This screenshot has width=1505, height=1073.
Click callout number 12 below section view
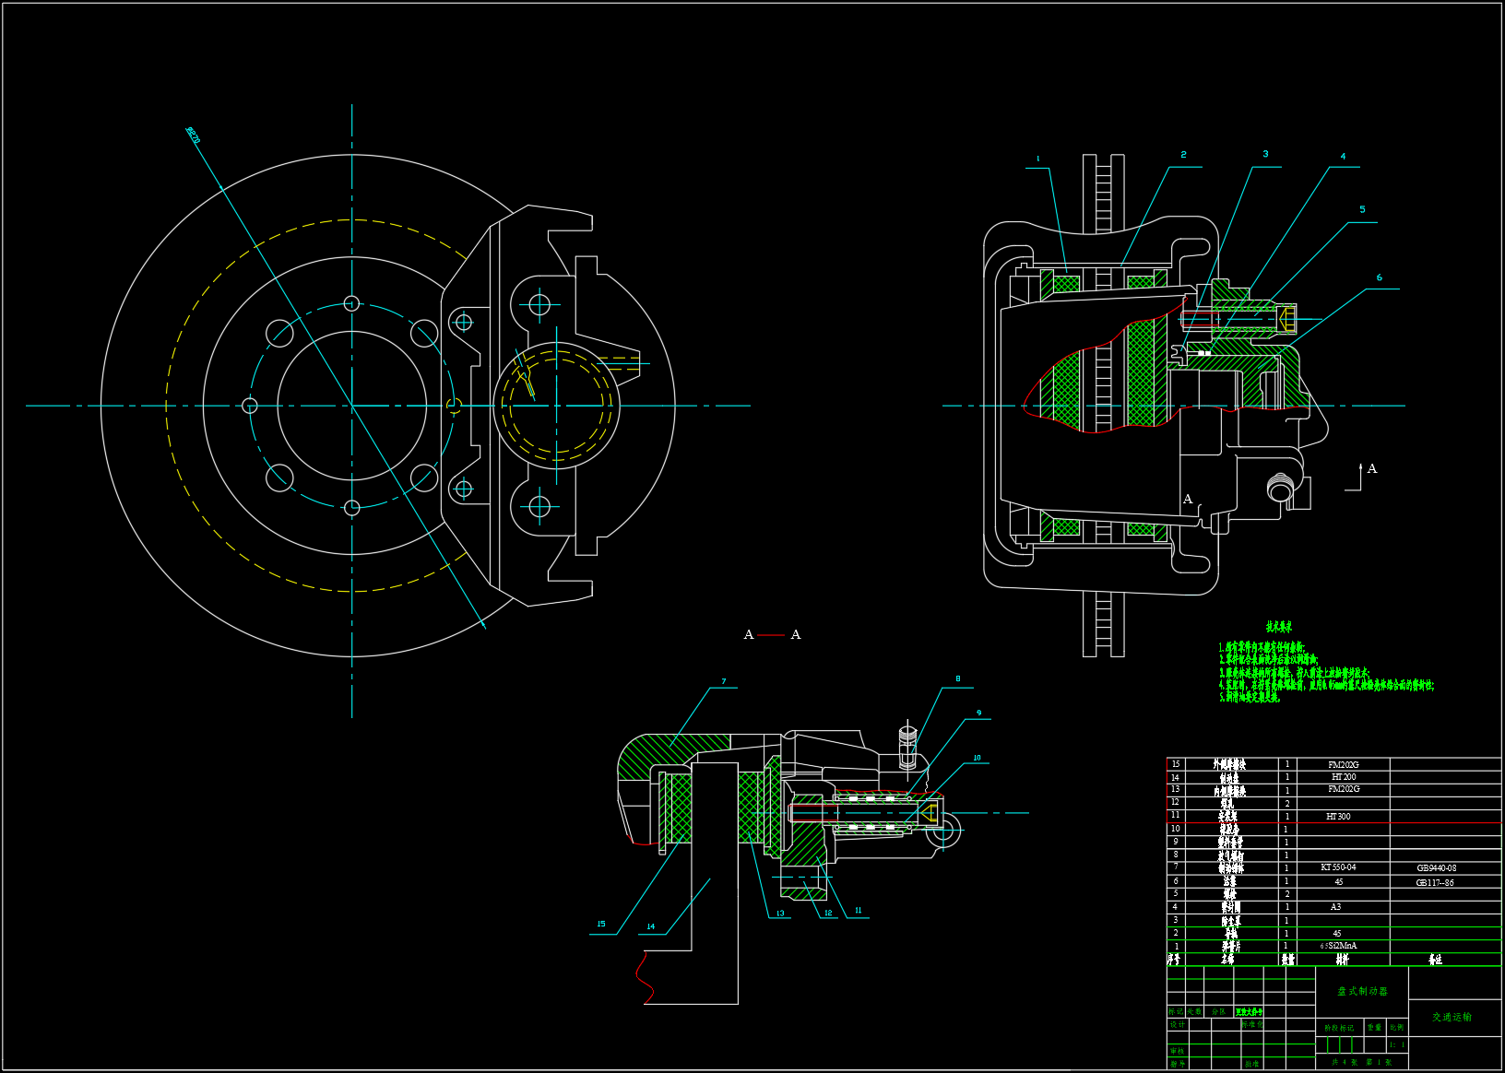pos(828,913)
